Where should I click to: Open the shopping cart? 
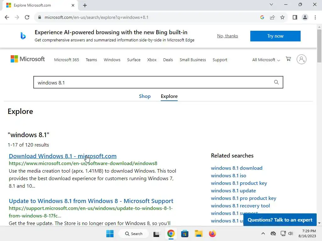click(288, 59)
